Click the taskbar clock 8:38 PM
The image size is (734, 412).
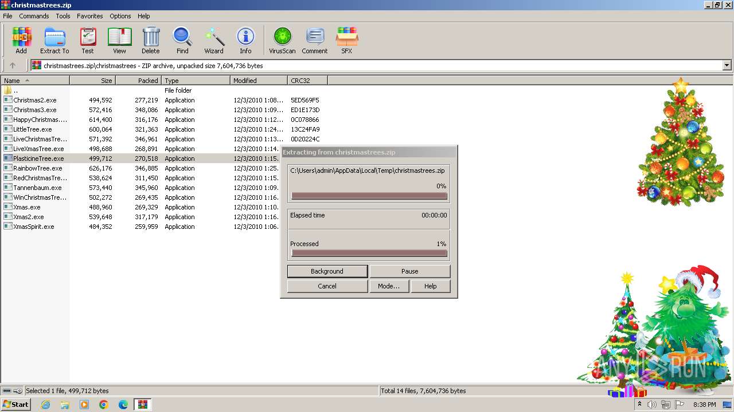pyautogui.click(x=704, y=405)
